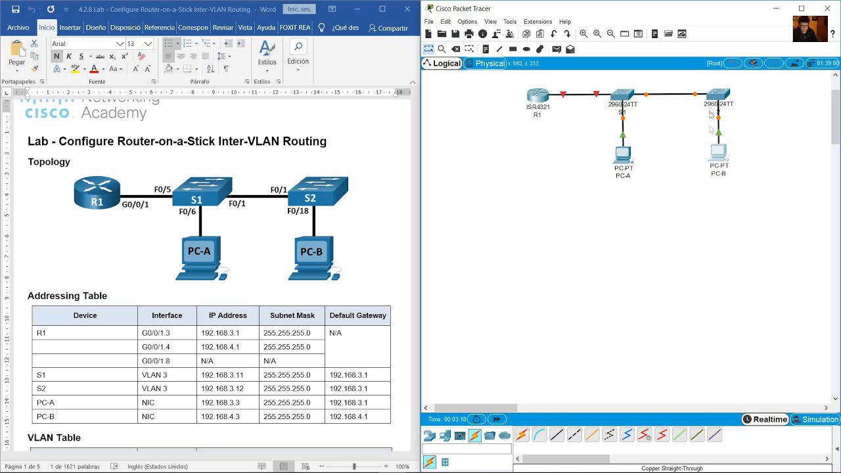Screen dimensions: 841x473
Task: Pick the automatic connection lightning cable
Action: (x=522, y=435)
